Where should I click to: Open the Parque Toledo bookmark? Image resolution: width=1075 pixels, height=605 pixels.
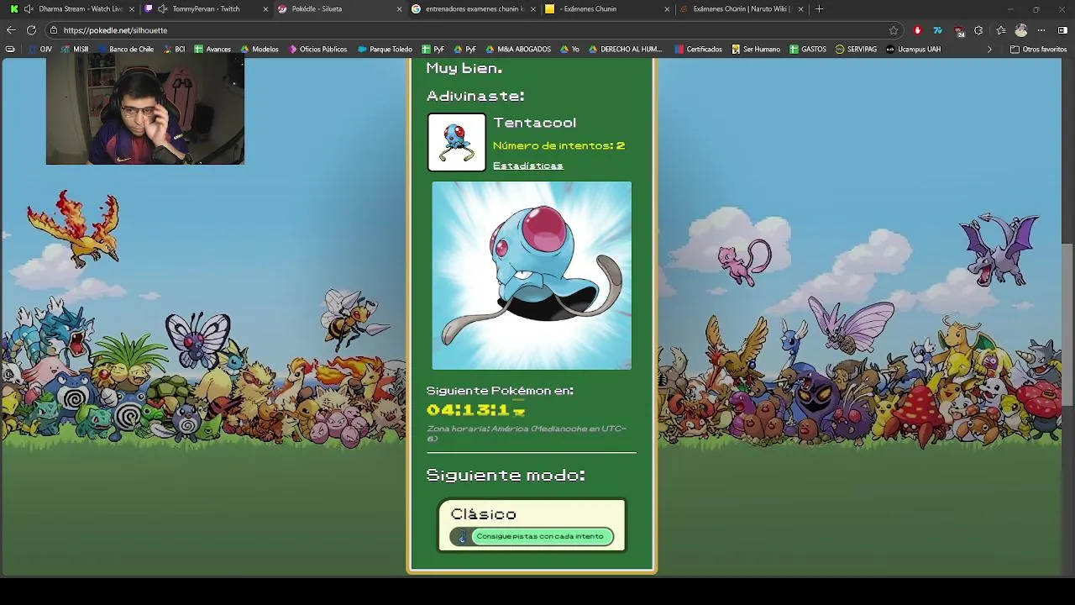click(385, 50)
